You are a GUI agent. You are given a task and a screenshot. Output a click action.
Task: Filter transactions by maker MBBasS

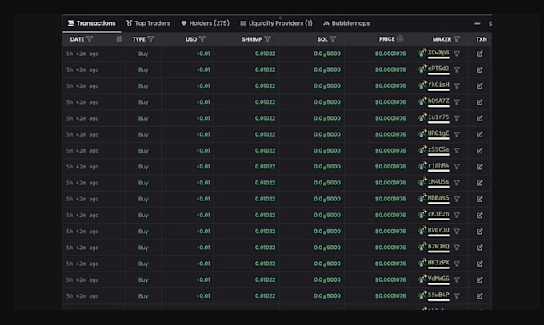[457, 199]
